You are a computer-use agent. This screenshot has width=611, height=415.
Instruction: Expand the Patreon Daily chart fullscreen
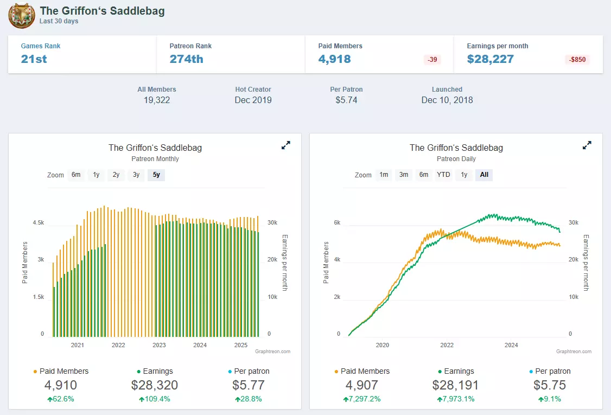(x=587, y=145)
